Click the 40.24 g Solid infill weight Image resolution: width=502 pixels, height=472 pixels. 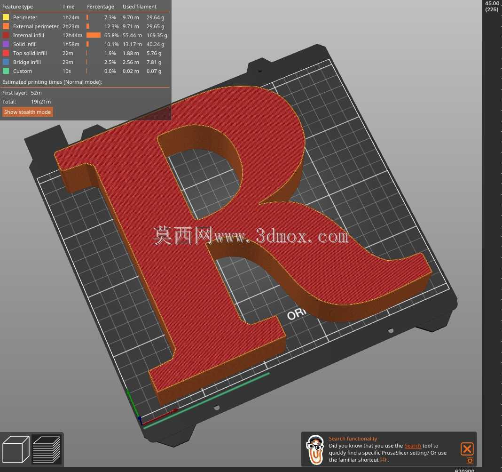pos(155,44)
